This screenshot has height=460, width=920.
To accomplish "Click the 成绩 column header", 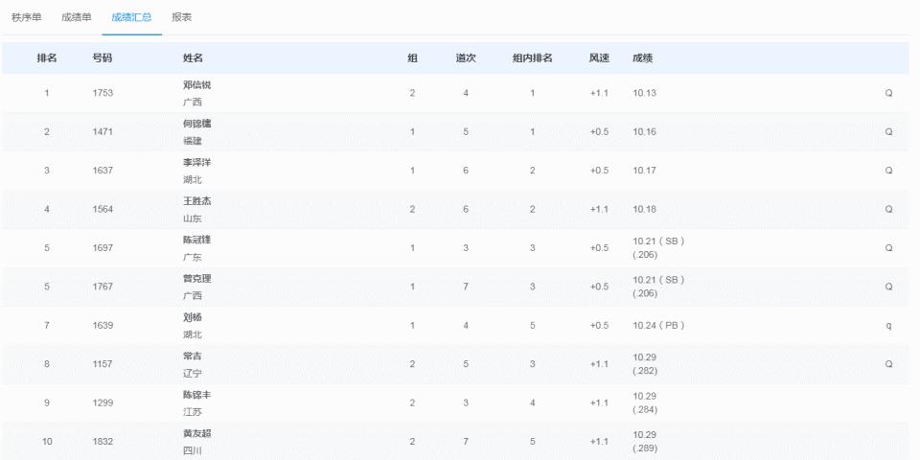I will click(643, 58).
